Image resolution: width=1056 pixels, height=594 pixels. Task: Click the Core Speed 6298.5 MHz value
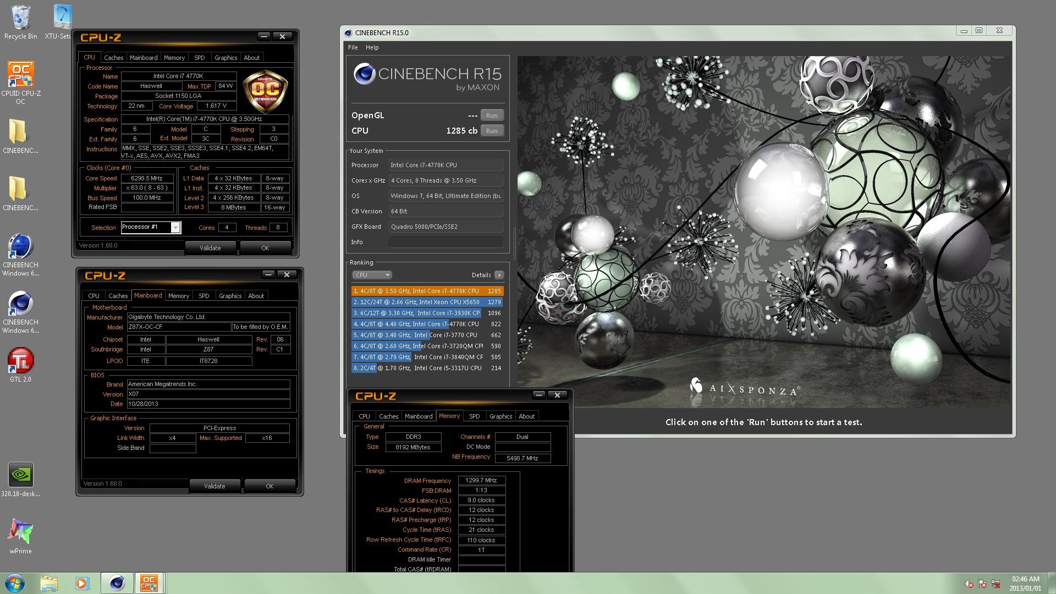(x=147, y=178)
